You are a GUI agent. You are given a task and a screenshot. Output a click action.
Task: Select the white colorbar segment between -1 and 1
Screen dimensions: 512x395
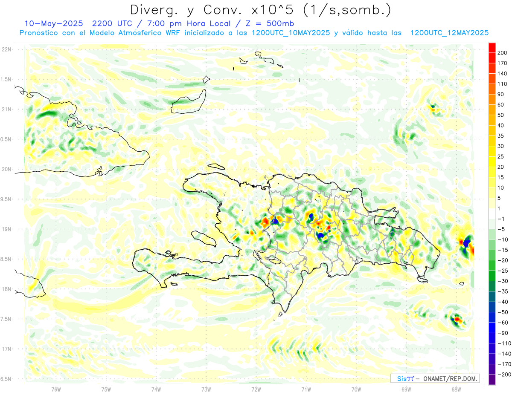click(x=492, y=213)
